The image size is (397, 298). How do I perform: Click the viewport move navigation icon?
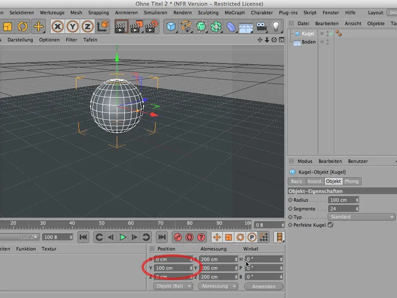(260, 40)
